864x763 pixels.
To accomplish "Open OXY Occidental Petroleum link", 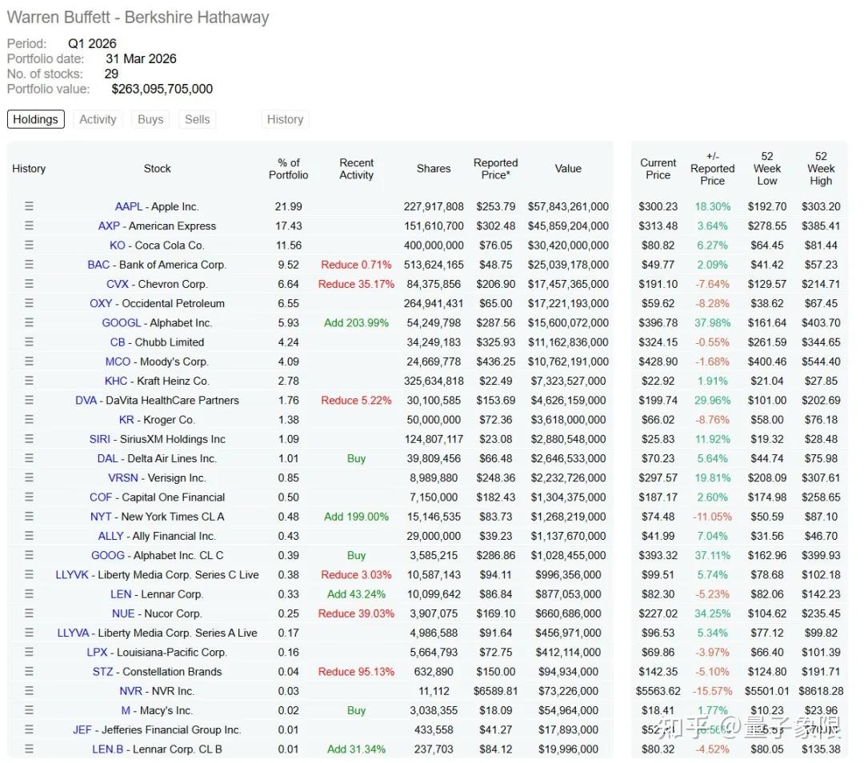I will point(101,304).
